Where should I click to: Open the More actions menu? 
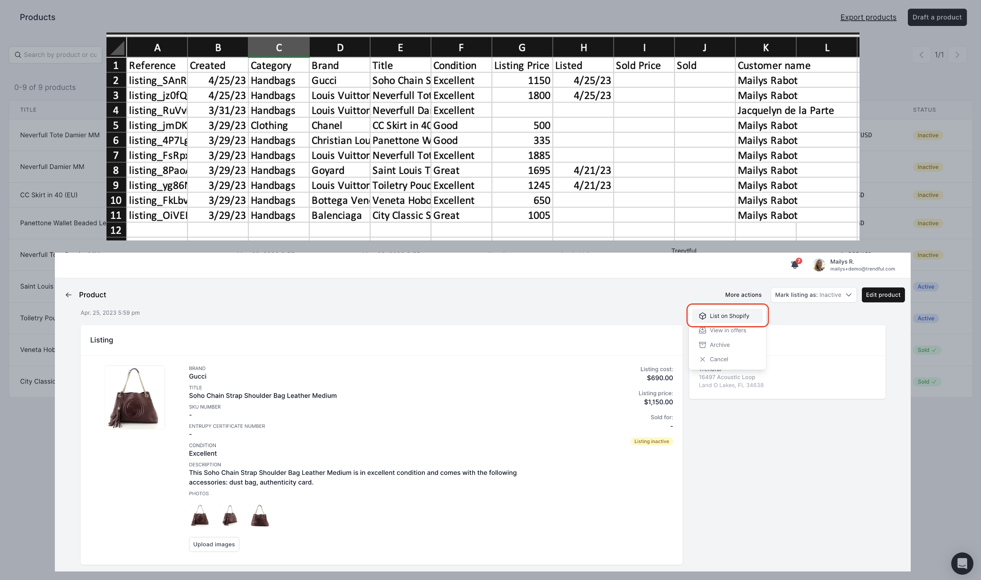(743, 295)
